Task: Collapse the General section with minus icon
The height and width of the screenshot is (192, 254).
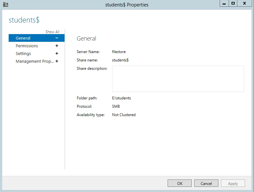Action: tap(57, 38)
